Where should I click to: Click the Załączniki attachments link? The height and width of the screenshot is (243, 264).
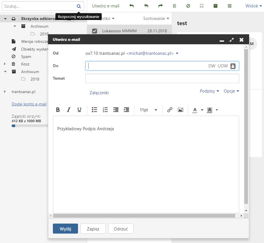(x=99, y=93)
